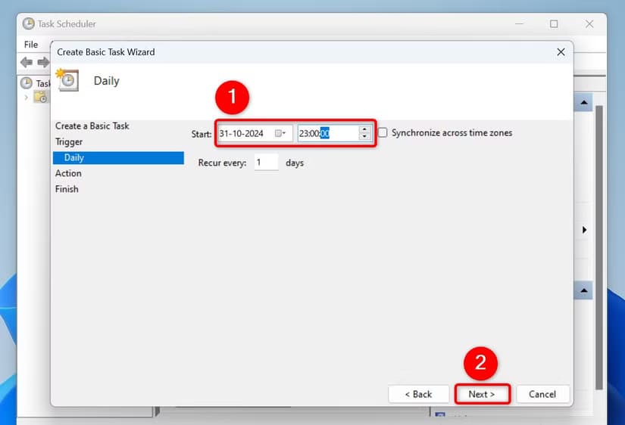Click the wizard's Daily task clock icon

pyautogui.click(x=67, y=79)
